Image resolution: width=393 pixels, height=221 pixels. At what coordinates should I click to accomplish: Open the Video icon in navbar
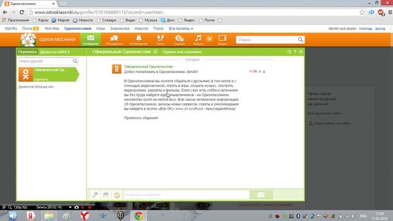click(222, 39)
